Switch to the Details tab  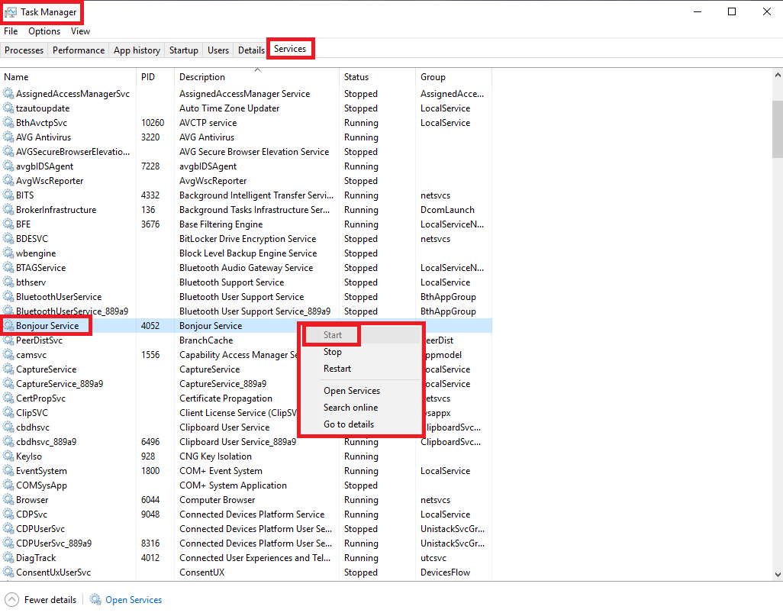(x=251, y=50)
